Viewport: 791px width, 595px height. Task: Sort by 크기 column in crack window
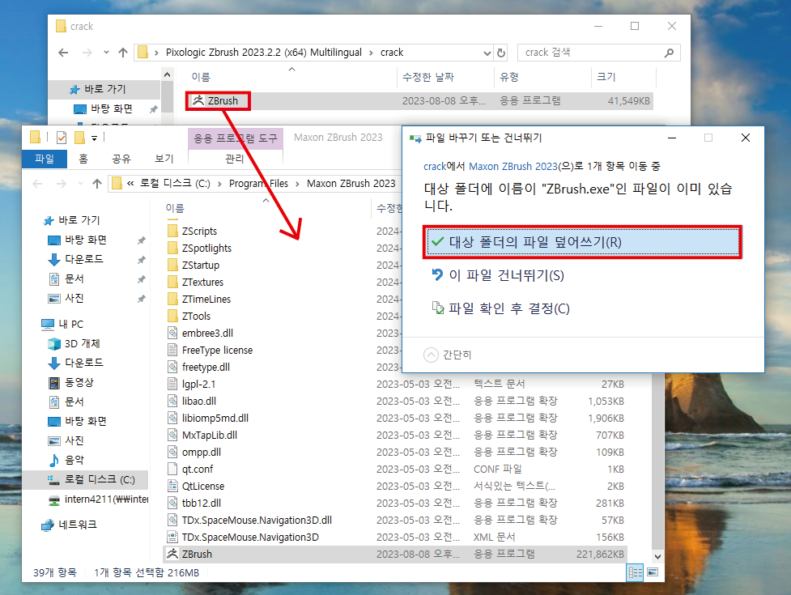tap(606, 77)
